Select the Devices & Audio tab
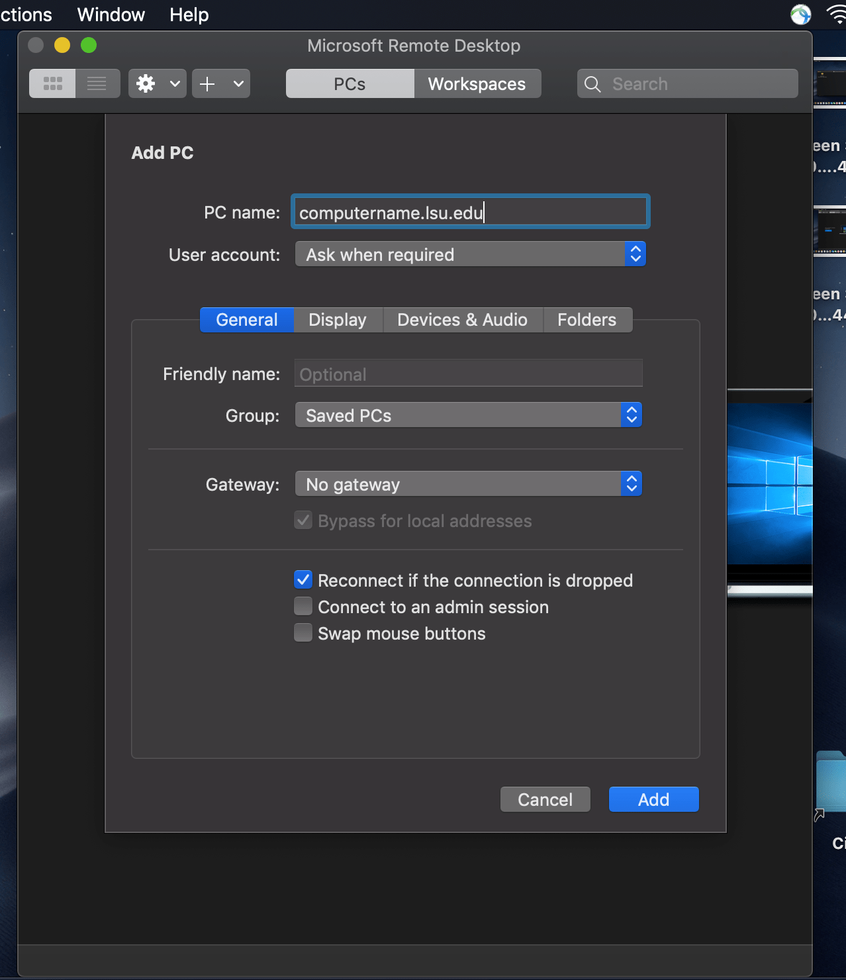 pos(462,320)
